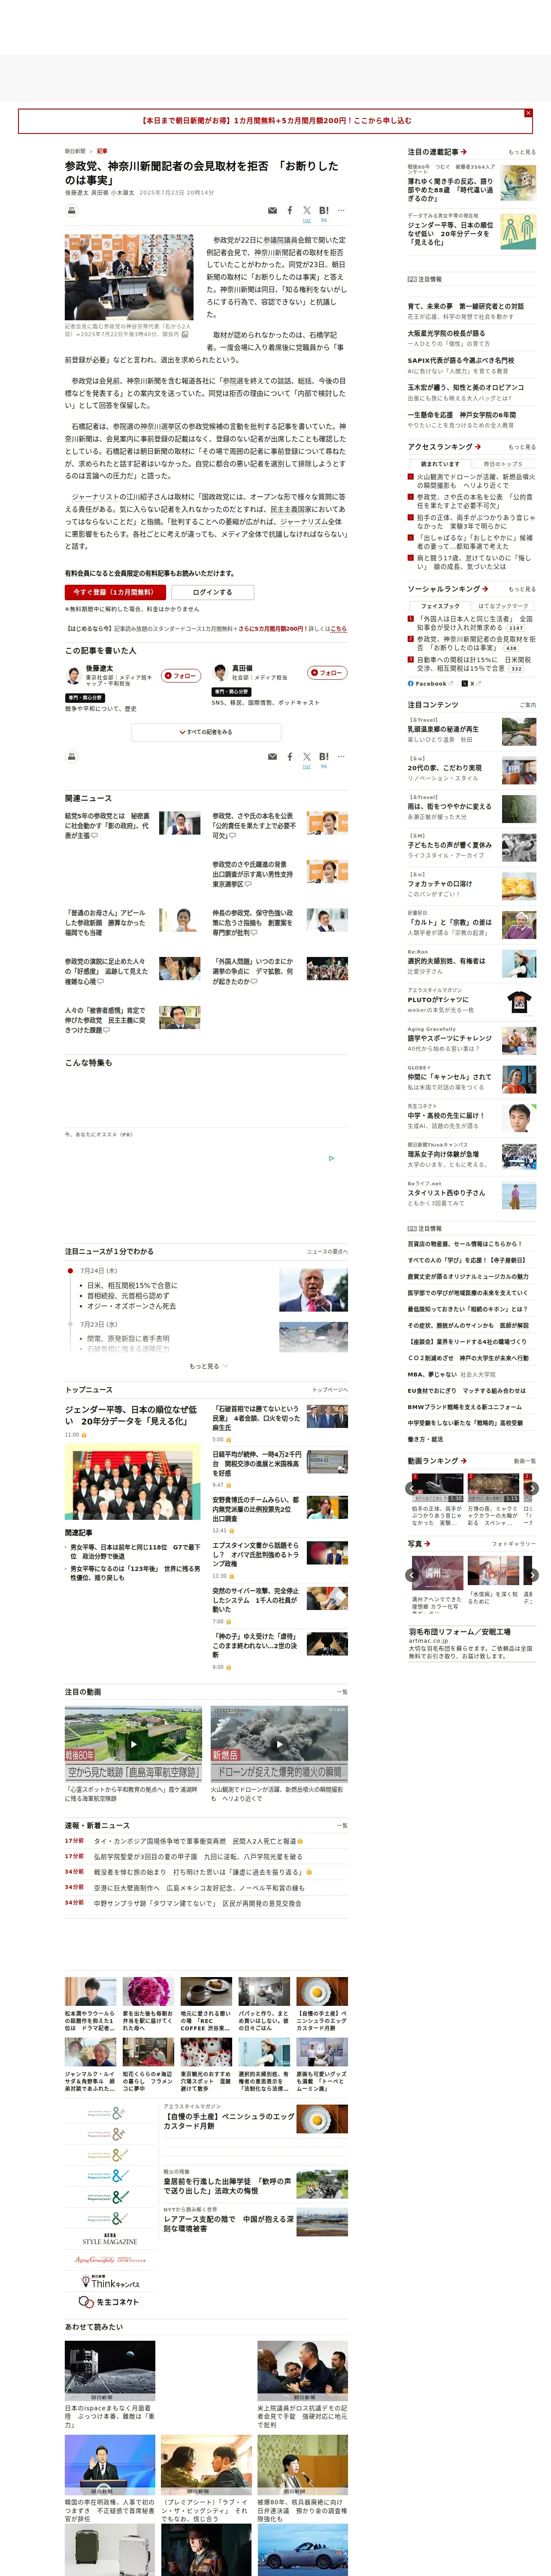Open more share options (top ellipsis)

pyautogui.click(x=341, y=210)
